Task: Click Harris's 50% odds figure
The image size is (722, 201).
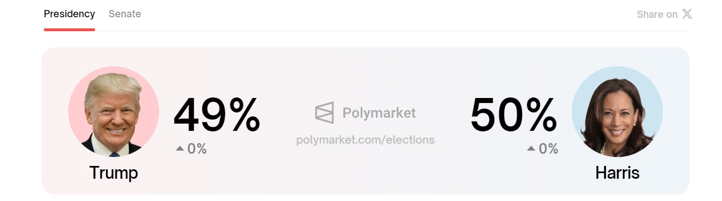Action: tap(514, 115)
